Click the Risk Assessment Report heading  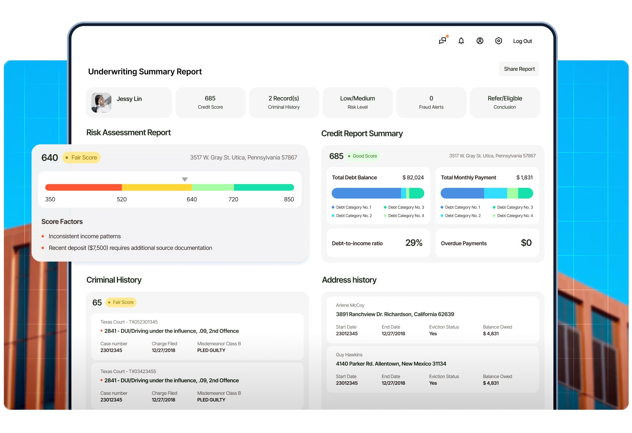point(128,133)
